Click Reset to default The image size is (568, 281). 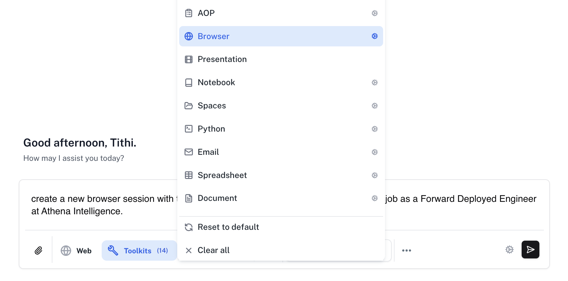(228, 227)
